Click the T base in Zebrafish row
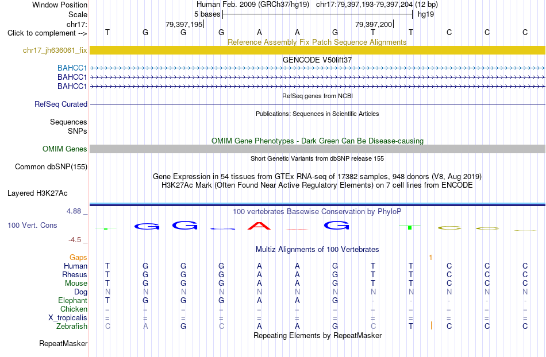 (x=411, y=326)
